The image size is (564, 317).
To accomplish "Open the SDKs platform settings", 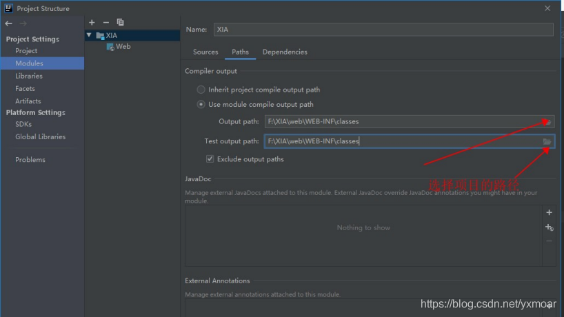I will coord(23,125).
